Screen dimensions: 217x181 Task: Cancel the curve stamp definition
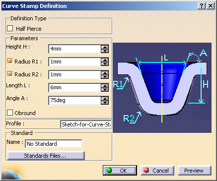(157, 170)
